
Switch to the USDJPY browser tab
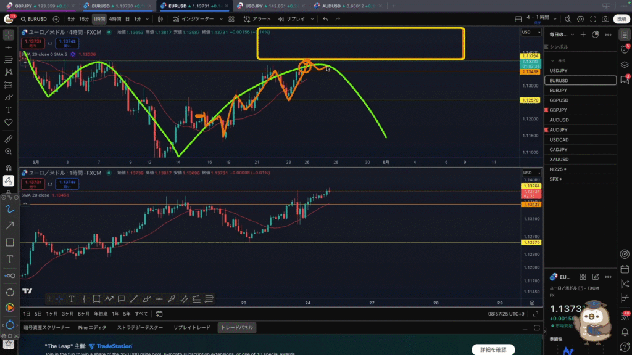coord(270,6)
